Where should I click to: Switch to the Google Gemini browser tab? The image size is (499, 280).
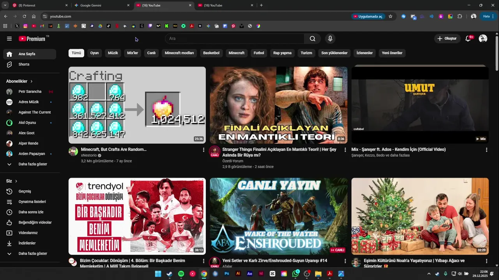click(x=102, y=5)
